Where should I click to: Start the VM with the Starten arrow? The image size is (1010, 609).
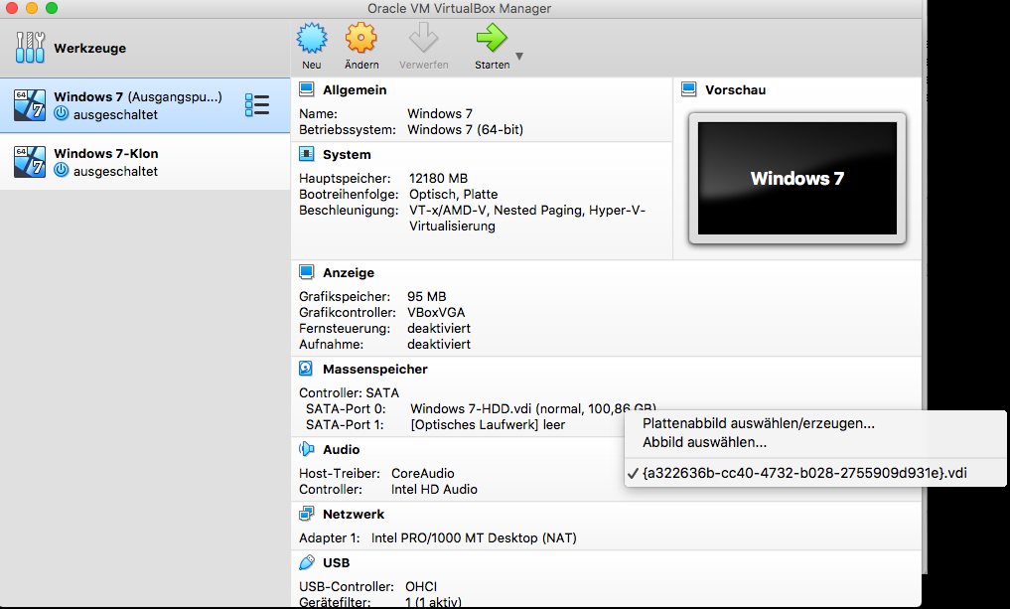[x=492, y=38]
